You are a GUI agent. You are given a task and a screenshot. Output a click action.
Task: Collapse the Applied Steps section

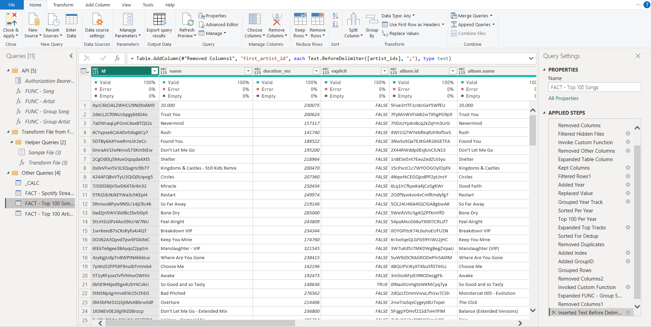tap(544, 113)
